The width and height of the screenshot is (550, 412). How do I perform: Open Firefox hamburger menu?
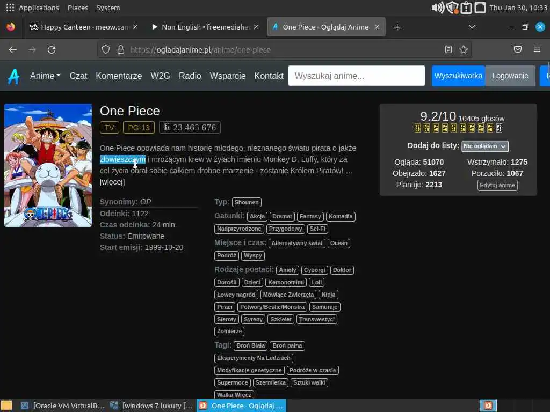pyautogui.click(x=537, y=49)
